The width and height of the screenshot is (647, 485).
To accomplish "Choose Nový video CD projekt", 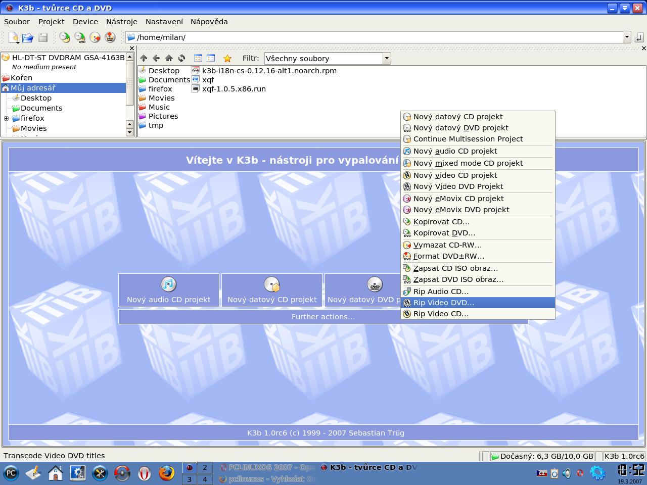I will pyautogui.click(x=478, y=175).
